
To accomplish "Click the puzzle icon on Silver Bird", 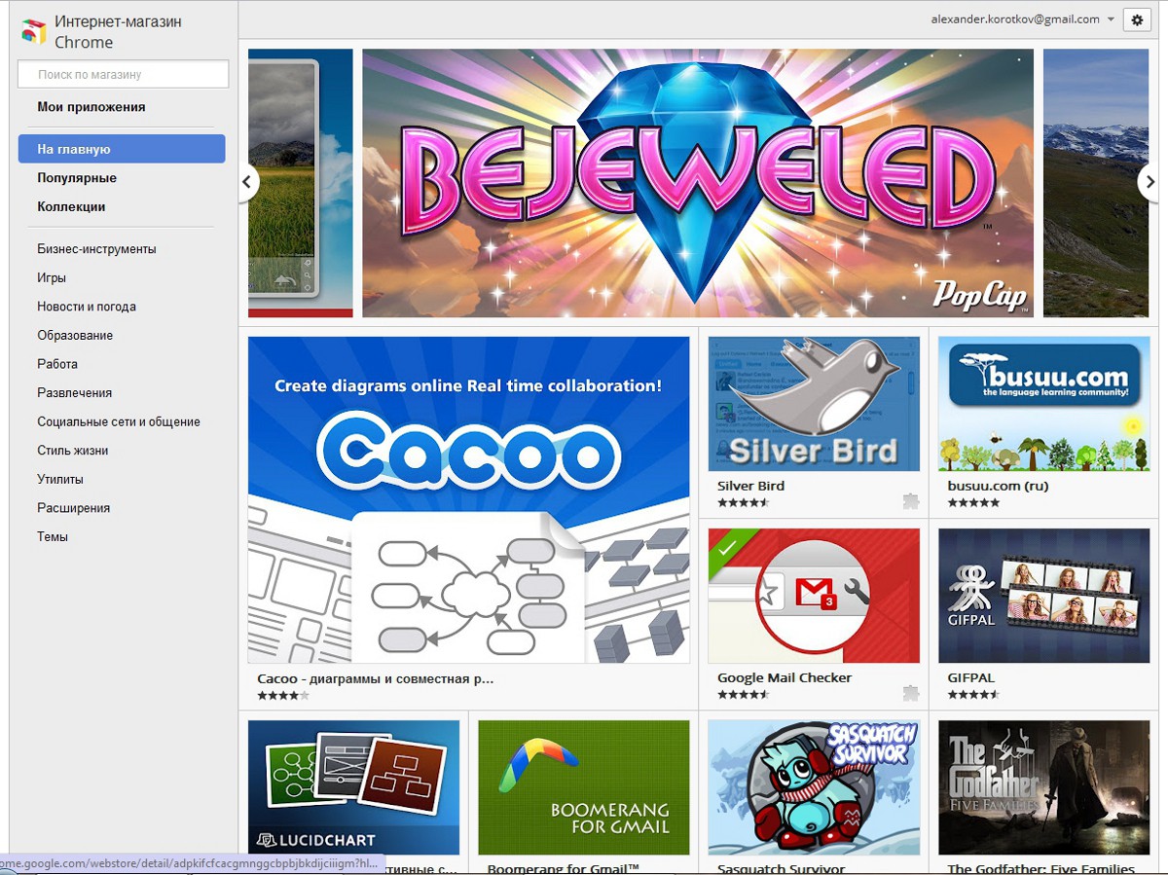I will click(x=910, y=501).
